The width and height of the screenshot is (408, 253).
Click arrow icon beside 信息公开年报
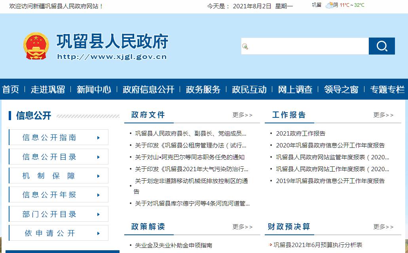98,195
